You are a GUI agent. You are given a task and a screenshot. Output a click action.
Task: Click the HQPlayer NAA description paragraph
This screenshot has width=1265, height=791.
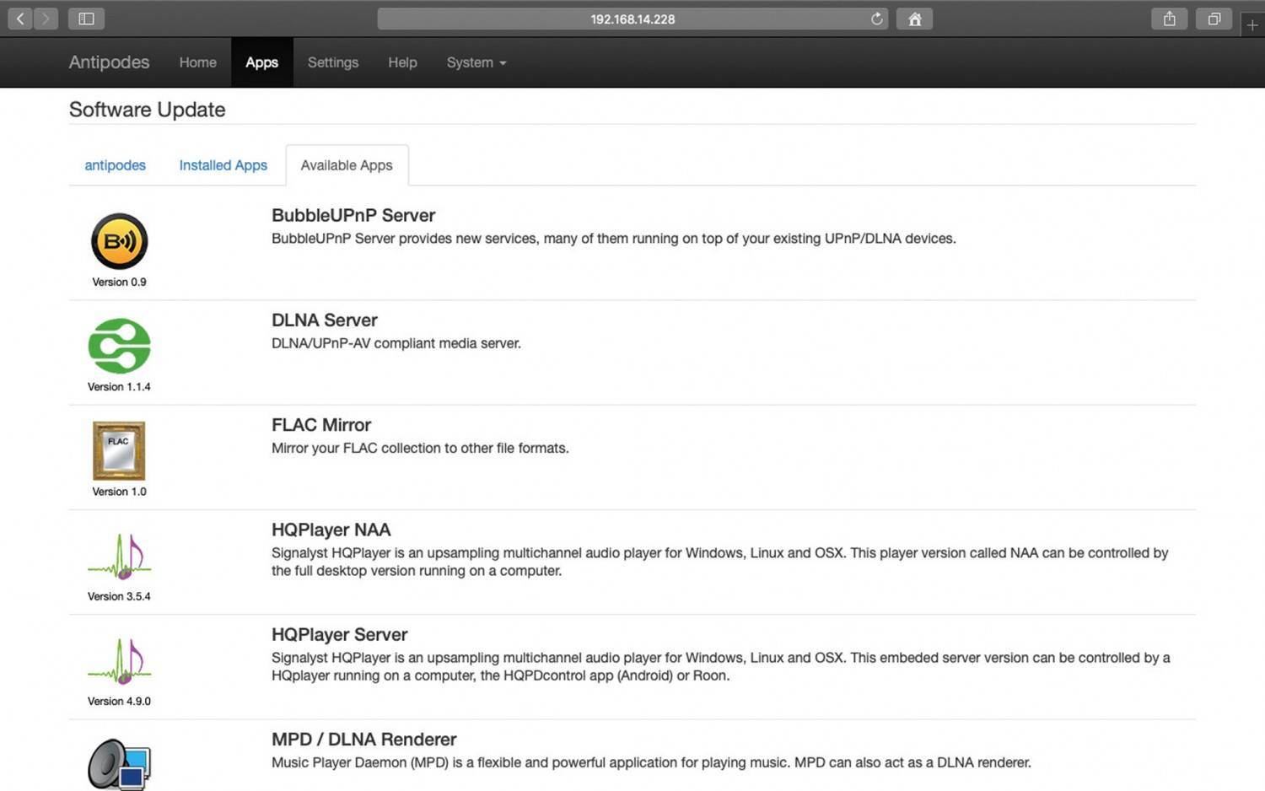point(720,562)
